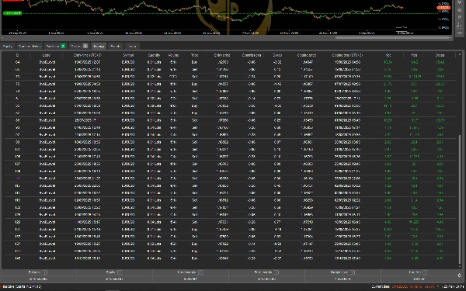Viewport: 466px width, 291px height.
Task: Click the info icon next to Used margin
Action: 200,272
